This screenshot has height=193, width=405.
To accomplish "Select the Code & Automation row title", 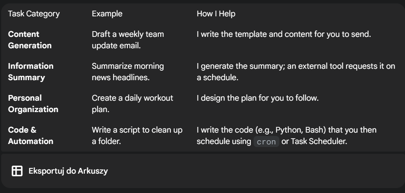I will 31,136.
